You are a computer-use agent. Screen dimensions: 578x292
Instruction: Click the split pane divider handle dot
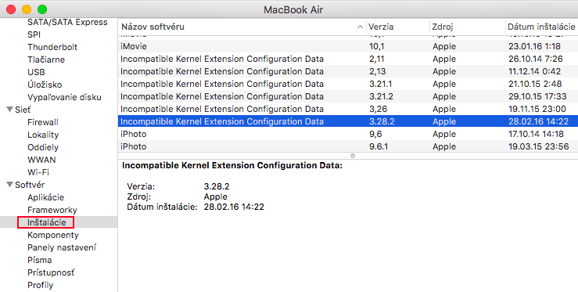[353, 156]
